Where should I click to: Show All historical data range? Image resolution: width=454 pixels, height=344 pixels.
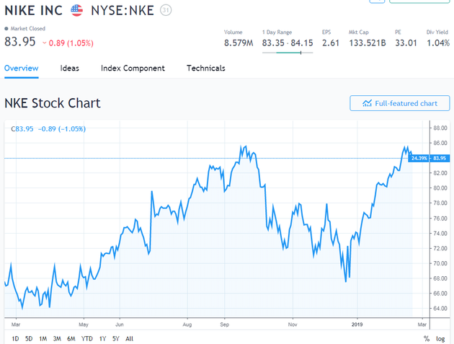(129, 338)
